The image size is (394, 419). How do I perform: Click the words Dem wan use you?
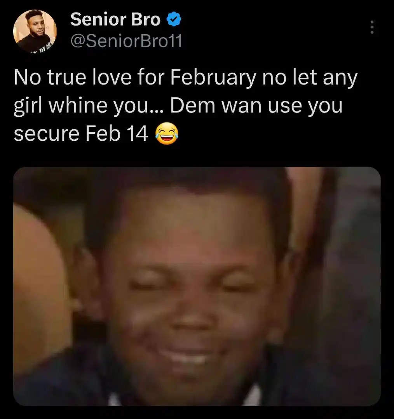(256, 106)
